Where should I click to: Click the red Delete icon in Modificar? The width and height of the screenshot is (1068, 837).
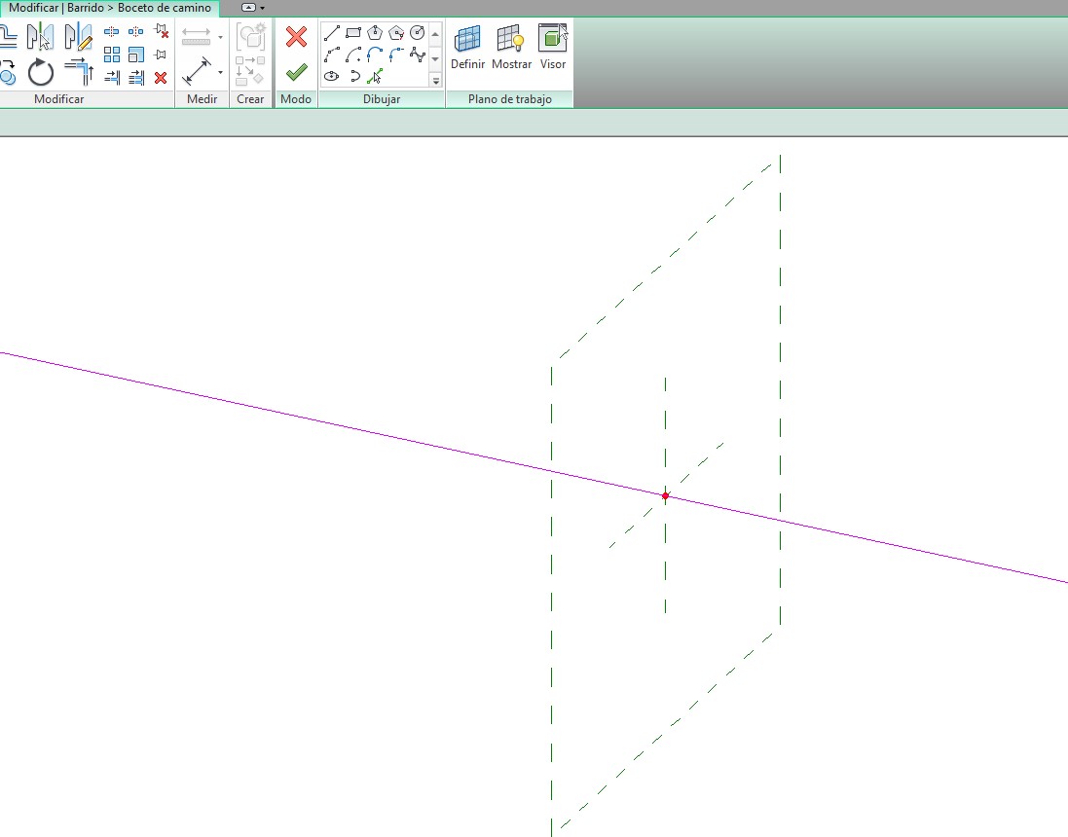[x=161, y=78]
